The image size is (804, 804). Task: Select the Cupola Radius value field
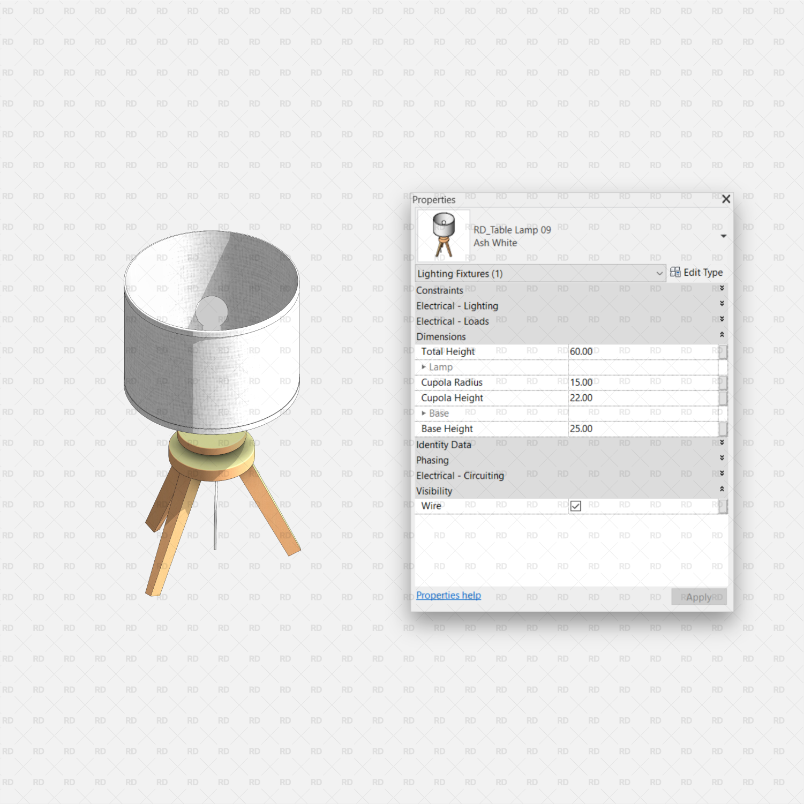click(x=616, y=382)
